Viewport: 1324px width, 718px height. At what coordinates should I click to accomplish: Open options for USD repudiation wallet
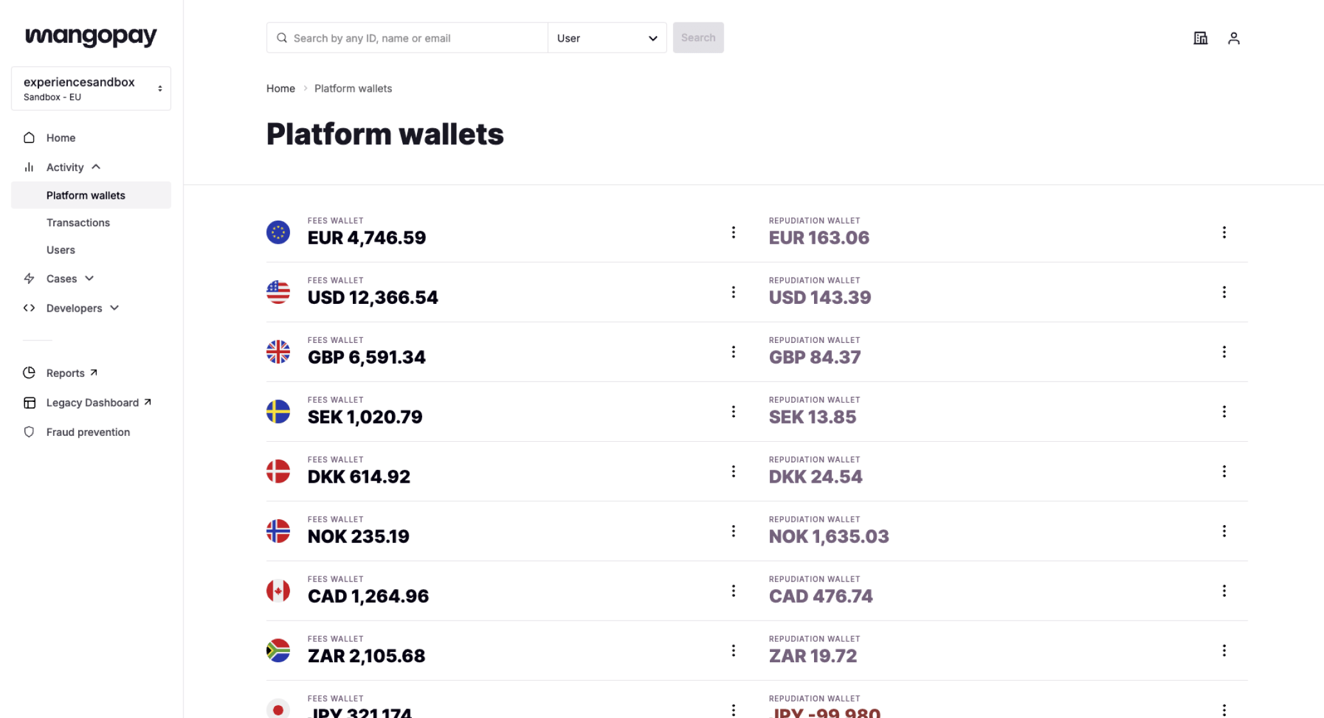point(1224,292)
